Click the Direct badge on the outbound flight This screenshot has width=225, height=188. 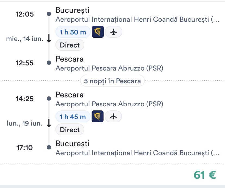point(70,45)
